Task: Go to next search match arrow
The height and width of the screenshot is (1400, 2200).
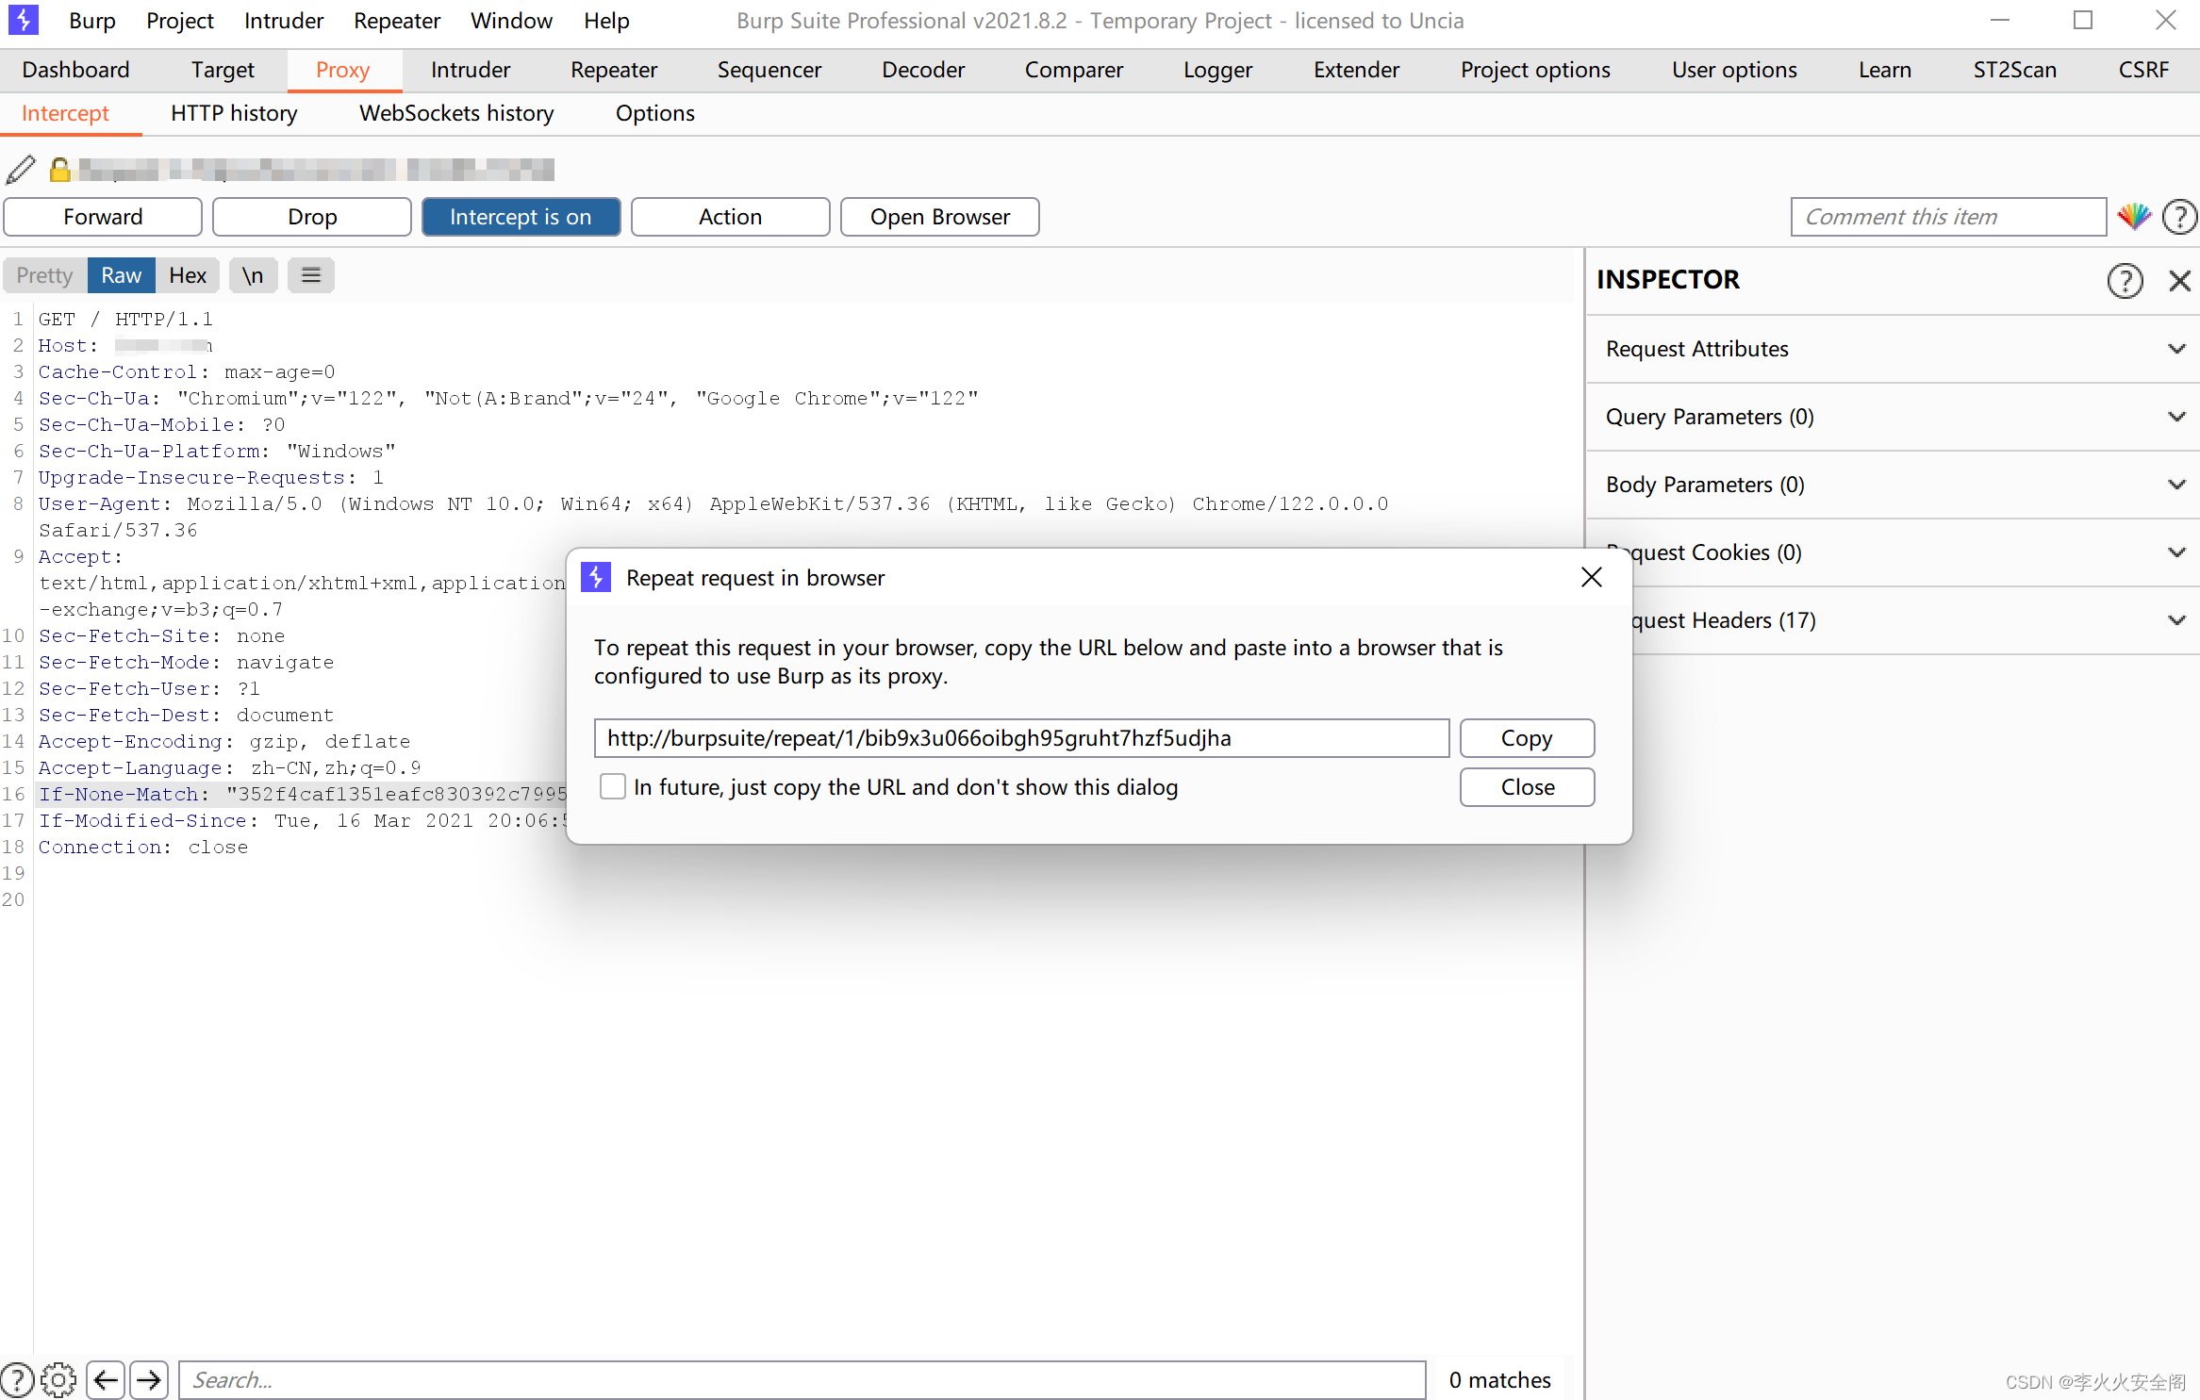Action: click(149, 1380)
